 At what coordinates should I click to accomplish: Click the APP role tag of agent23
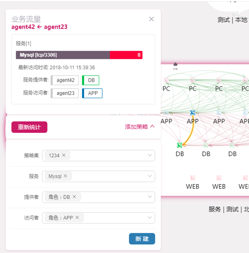click(x=93, y=93)
